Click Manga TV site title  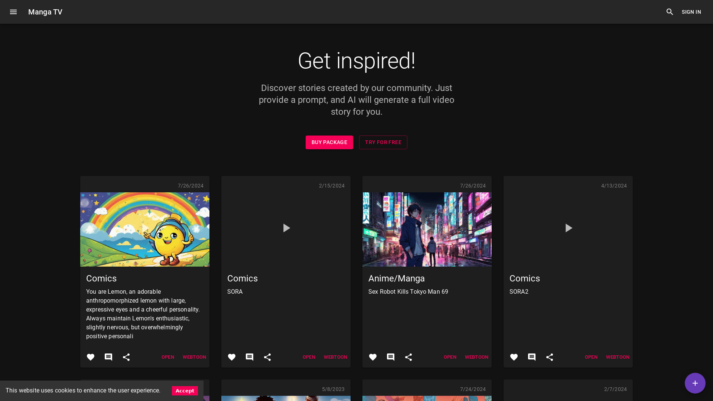[45, 12]
